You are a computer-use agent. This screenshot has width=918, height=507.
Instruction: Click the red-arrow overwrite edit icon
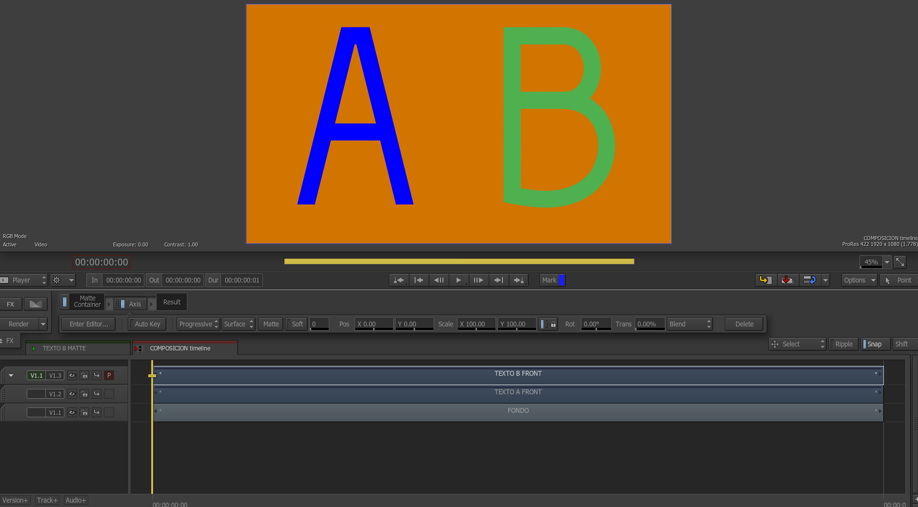point(787,280)
